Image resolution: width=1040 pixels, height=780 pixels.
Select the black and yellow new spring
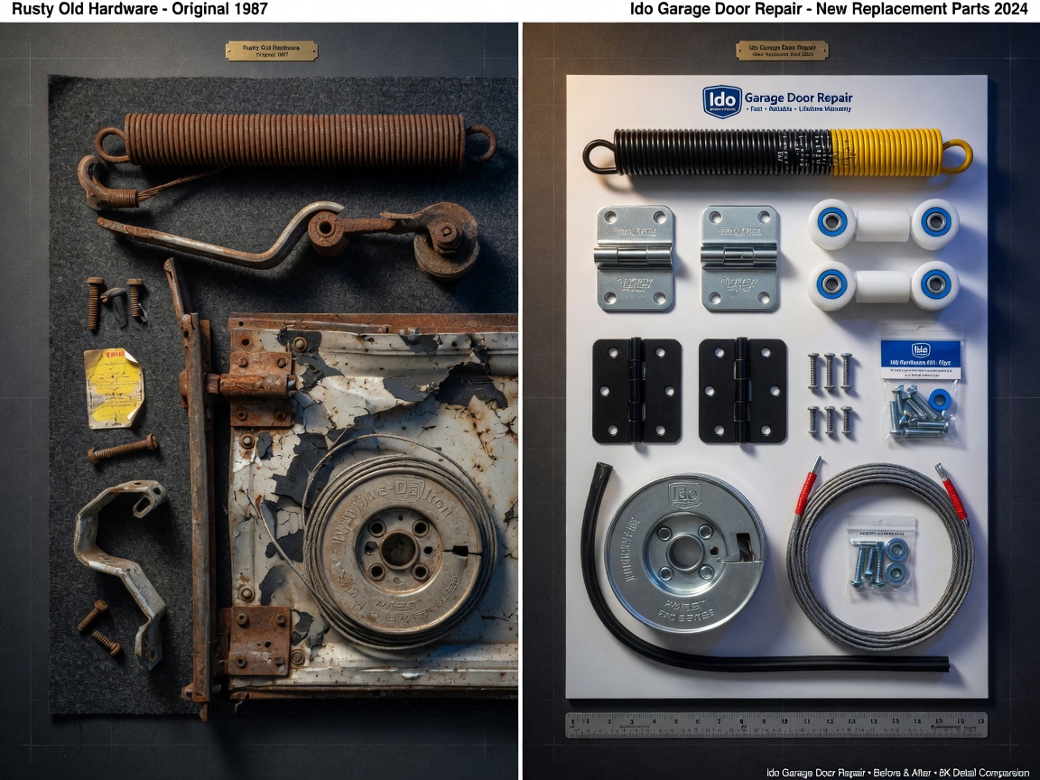click(x=777, y=152)
